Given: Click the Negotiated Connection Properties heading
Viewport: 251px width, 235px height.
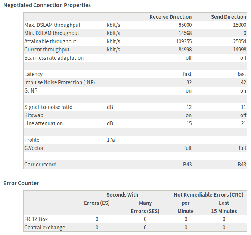Looking at the screenshot, I should (x=47, y=5).
